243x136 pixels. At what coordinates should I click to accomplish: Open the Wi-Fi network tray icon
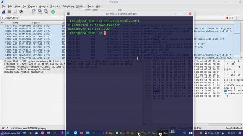pos(185,133)
